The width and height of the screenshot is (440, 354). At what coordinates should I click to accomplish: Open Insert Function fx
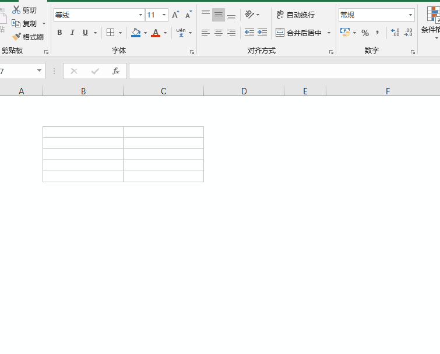(x=116, y=71)
